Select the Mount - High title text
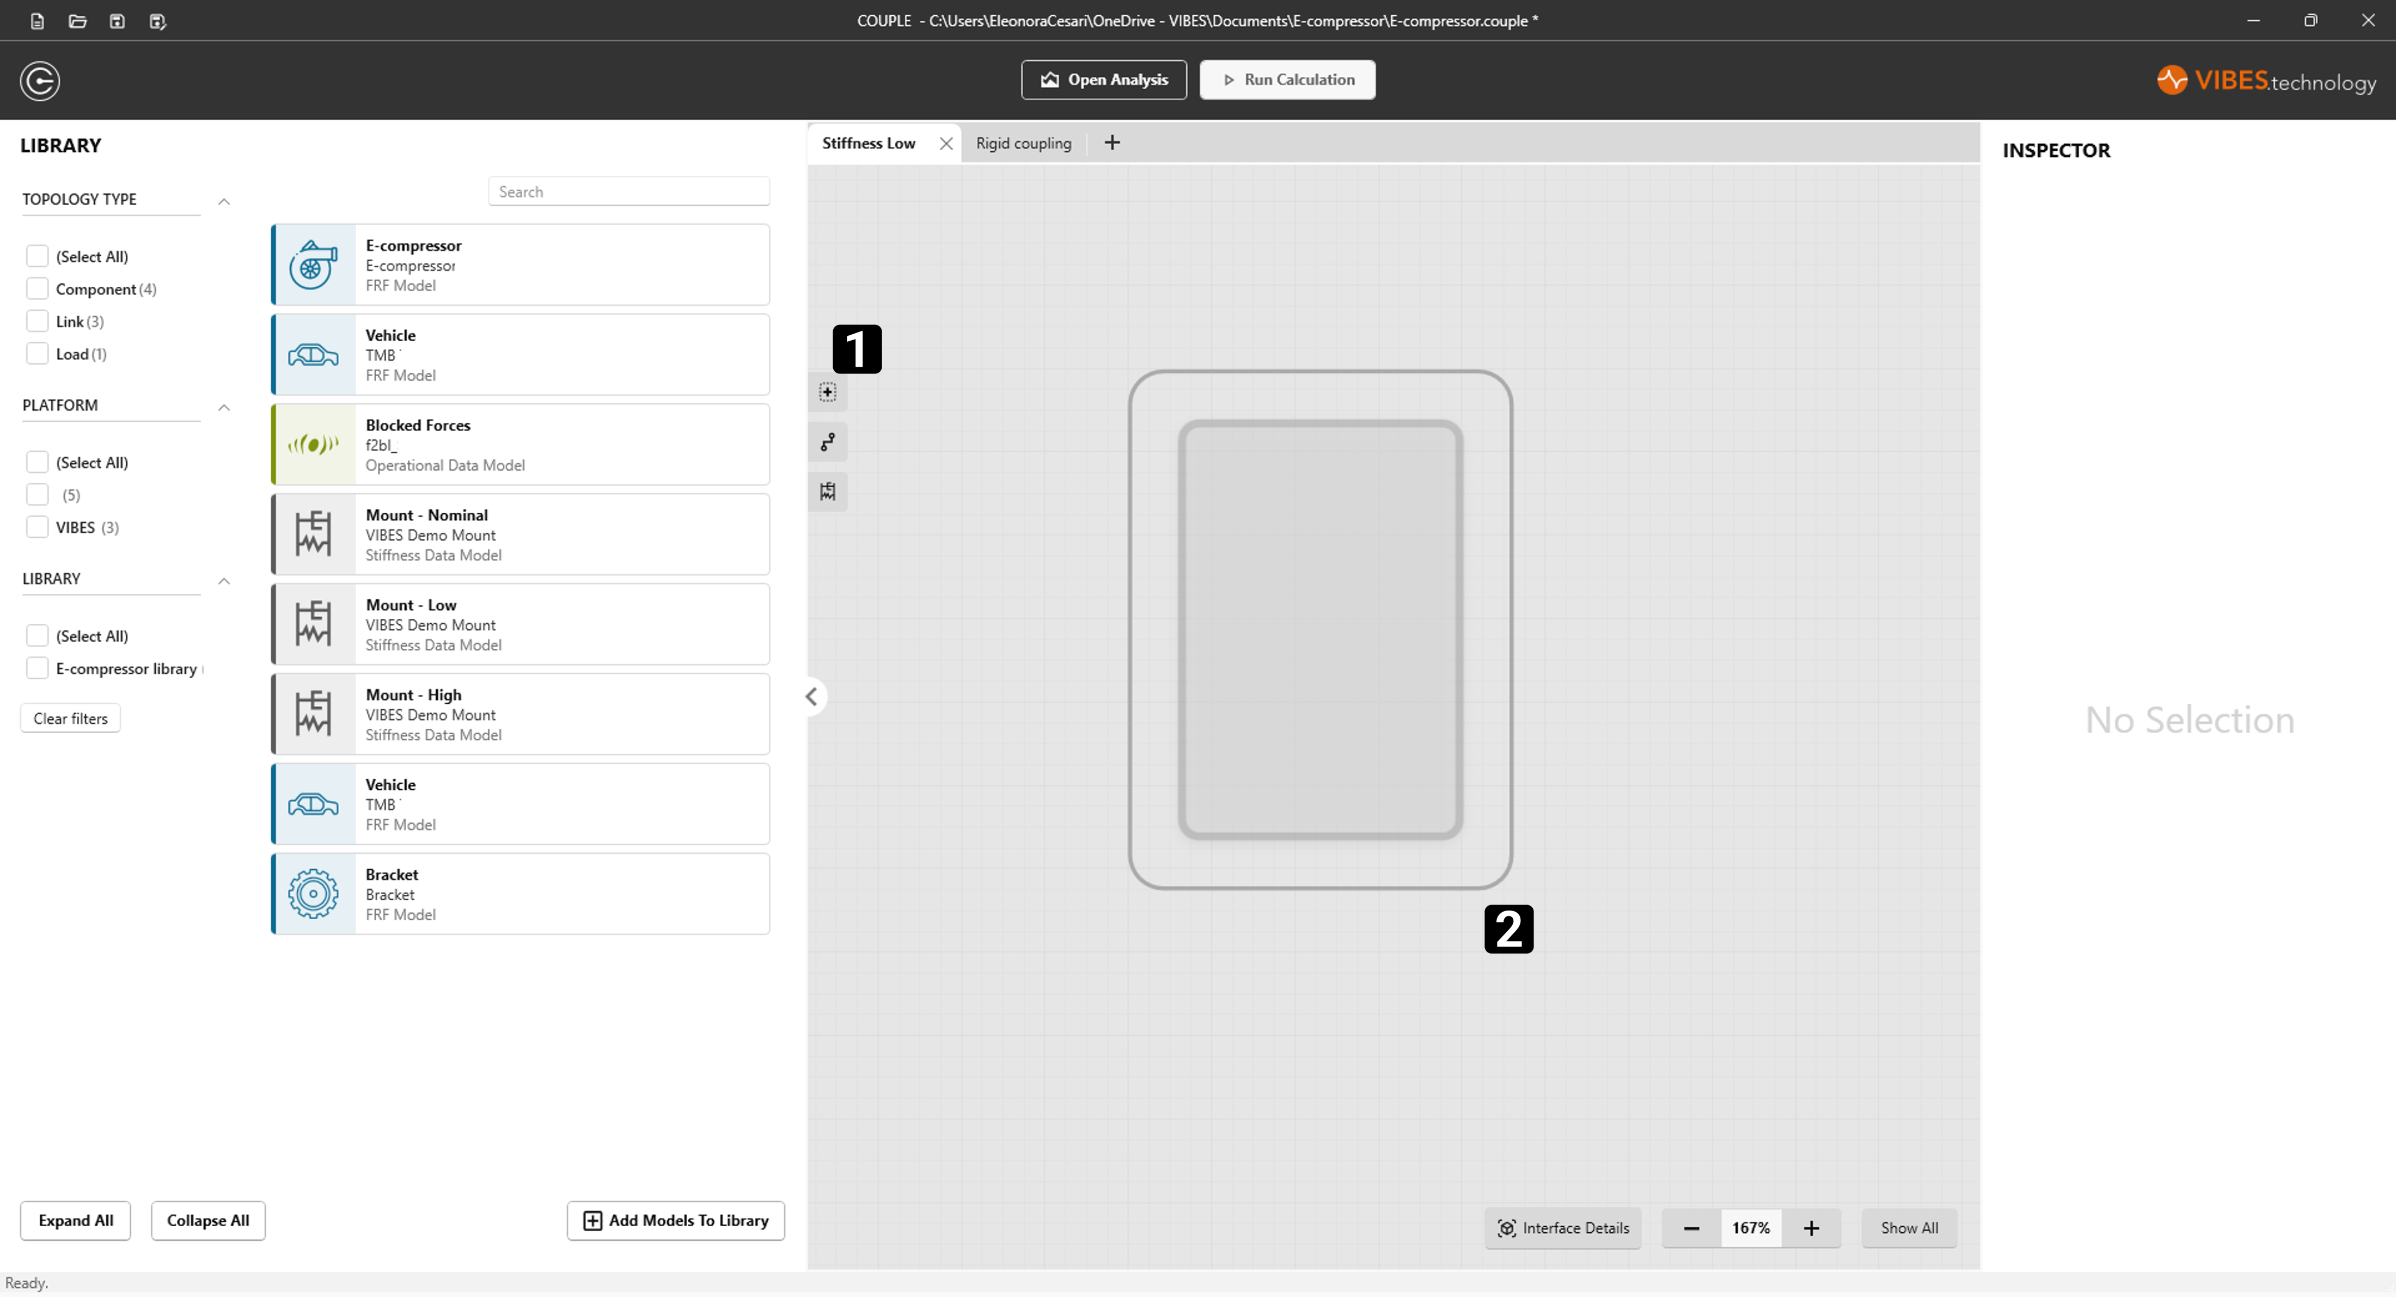Image resolution: width=2396 pixels, height=1297 pixels. 414,694
